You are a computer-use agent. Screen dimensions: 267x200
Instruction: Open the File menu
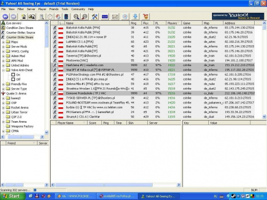(x=3, y=9)
